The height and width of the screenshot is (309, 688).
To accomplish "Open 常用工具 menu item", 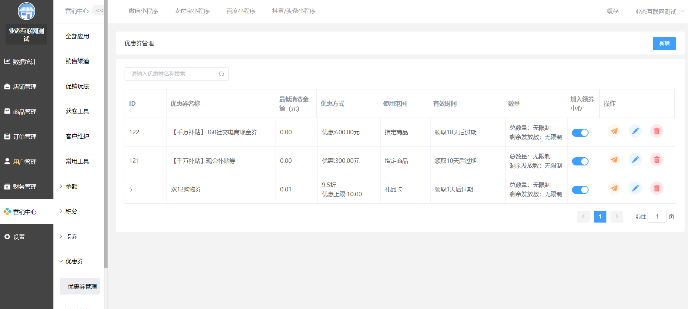I will point(78,161).
